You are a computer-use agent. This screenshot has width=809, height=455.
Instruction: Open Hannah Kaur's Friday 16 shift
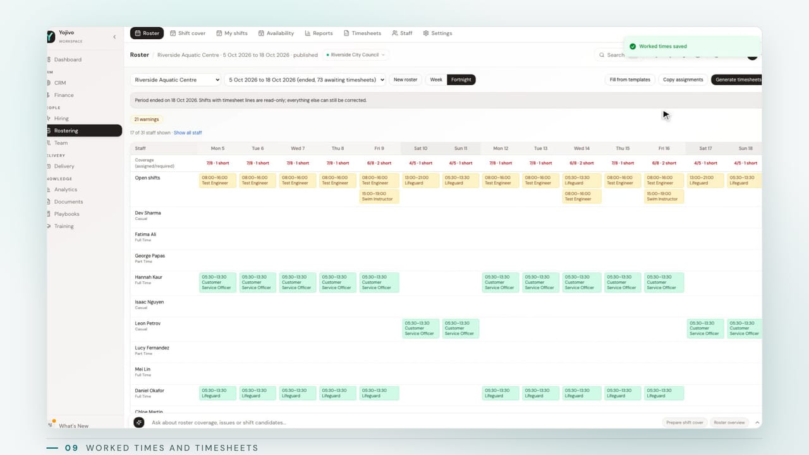(x=664, y=282)
